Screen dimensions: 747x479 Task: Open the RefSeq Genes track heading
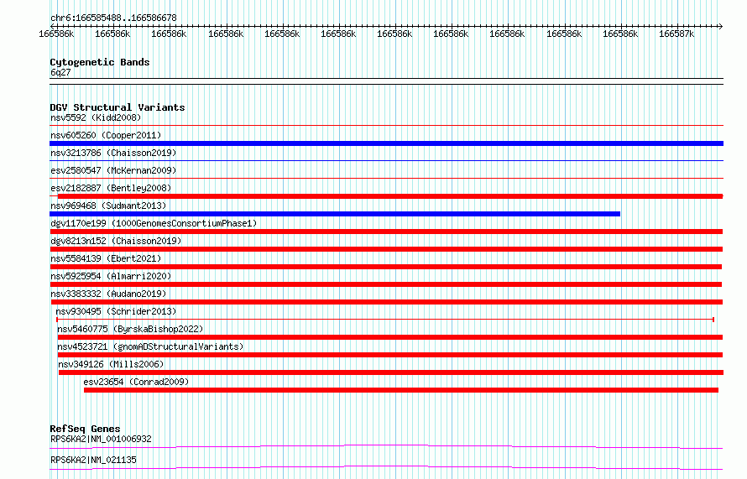pyautogui.click(x=85, y=429)
